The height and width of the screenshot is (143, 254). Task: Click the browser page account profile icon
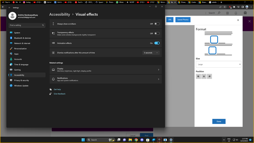[245, 13]
